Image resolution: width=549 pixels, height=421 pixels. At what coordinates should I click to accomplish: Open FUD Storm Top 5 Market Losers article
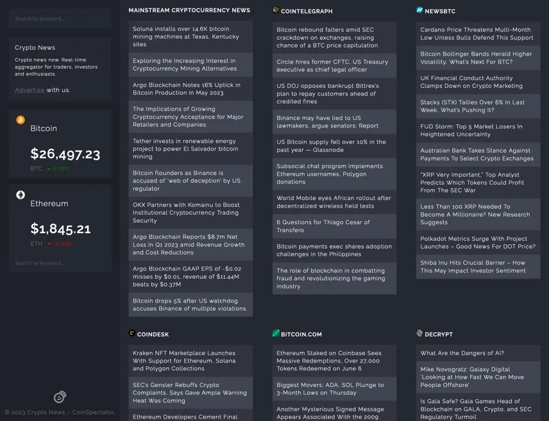pos(478,130)
